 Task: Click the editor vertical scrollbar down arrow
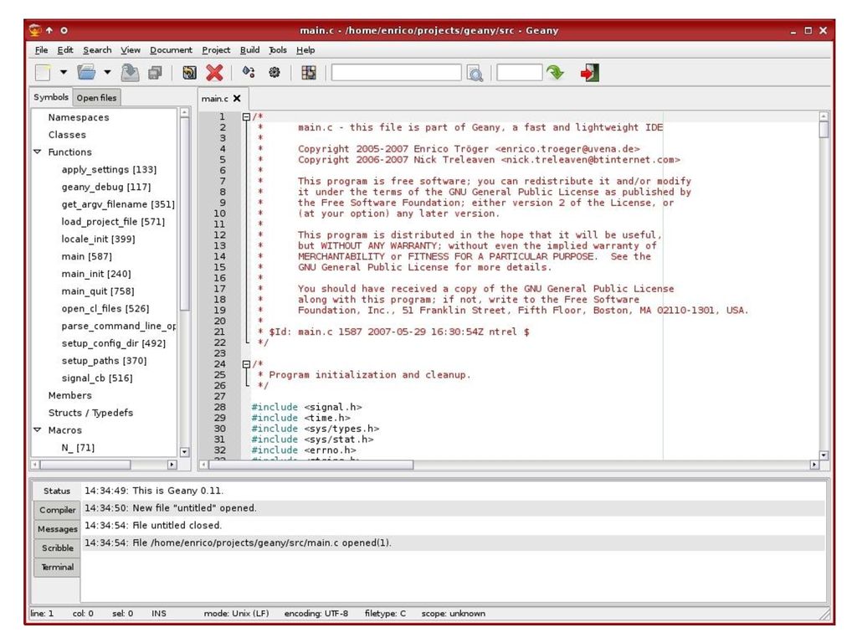coord(824,455)
